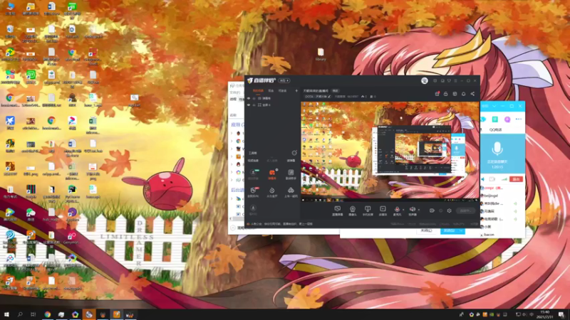570x320 pixels.
Task: Click the taskbar clock
Action: pos(545,314)
